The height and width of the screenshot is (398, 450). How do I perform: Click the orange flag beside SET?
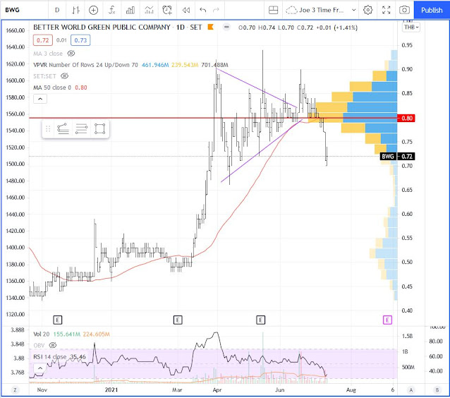(x=211, y=28)
